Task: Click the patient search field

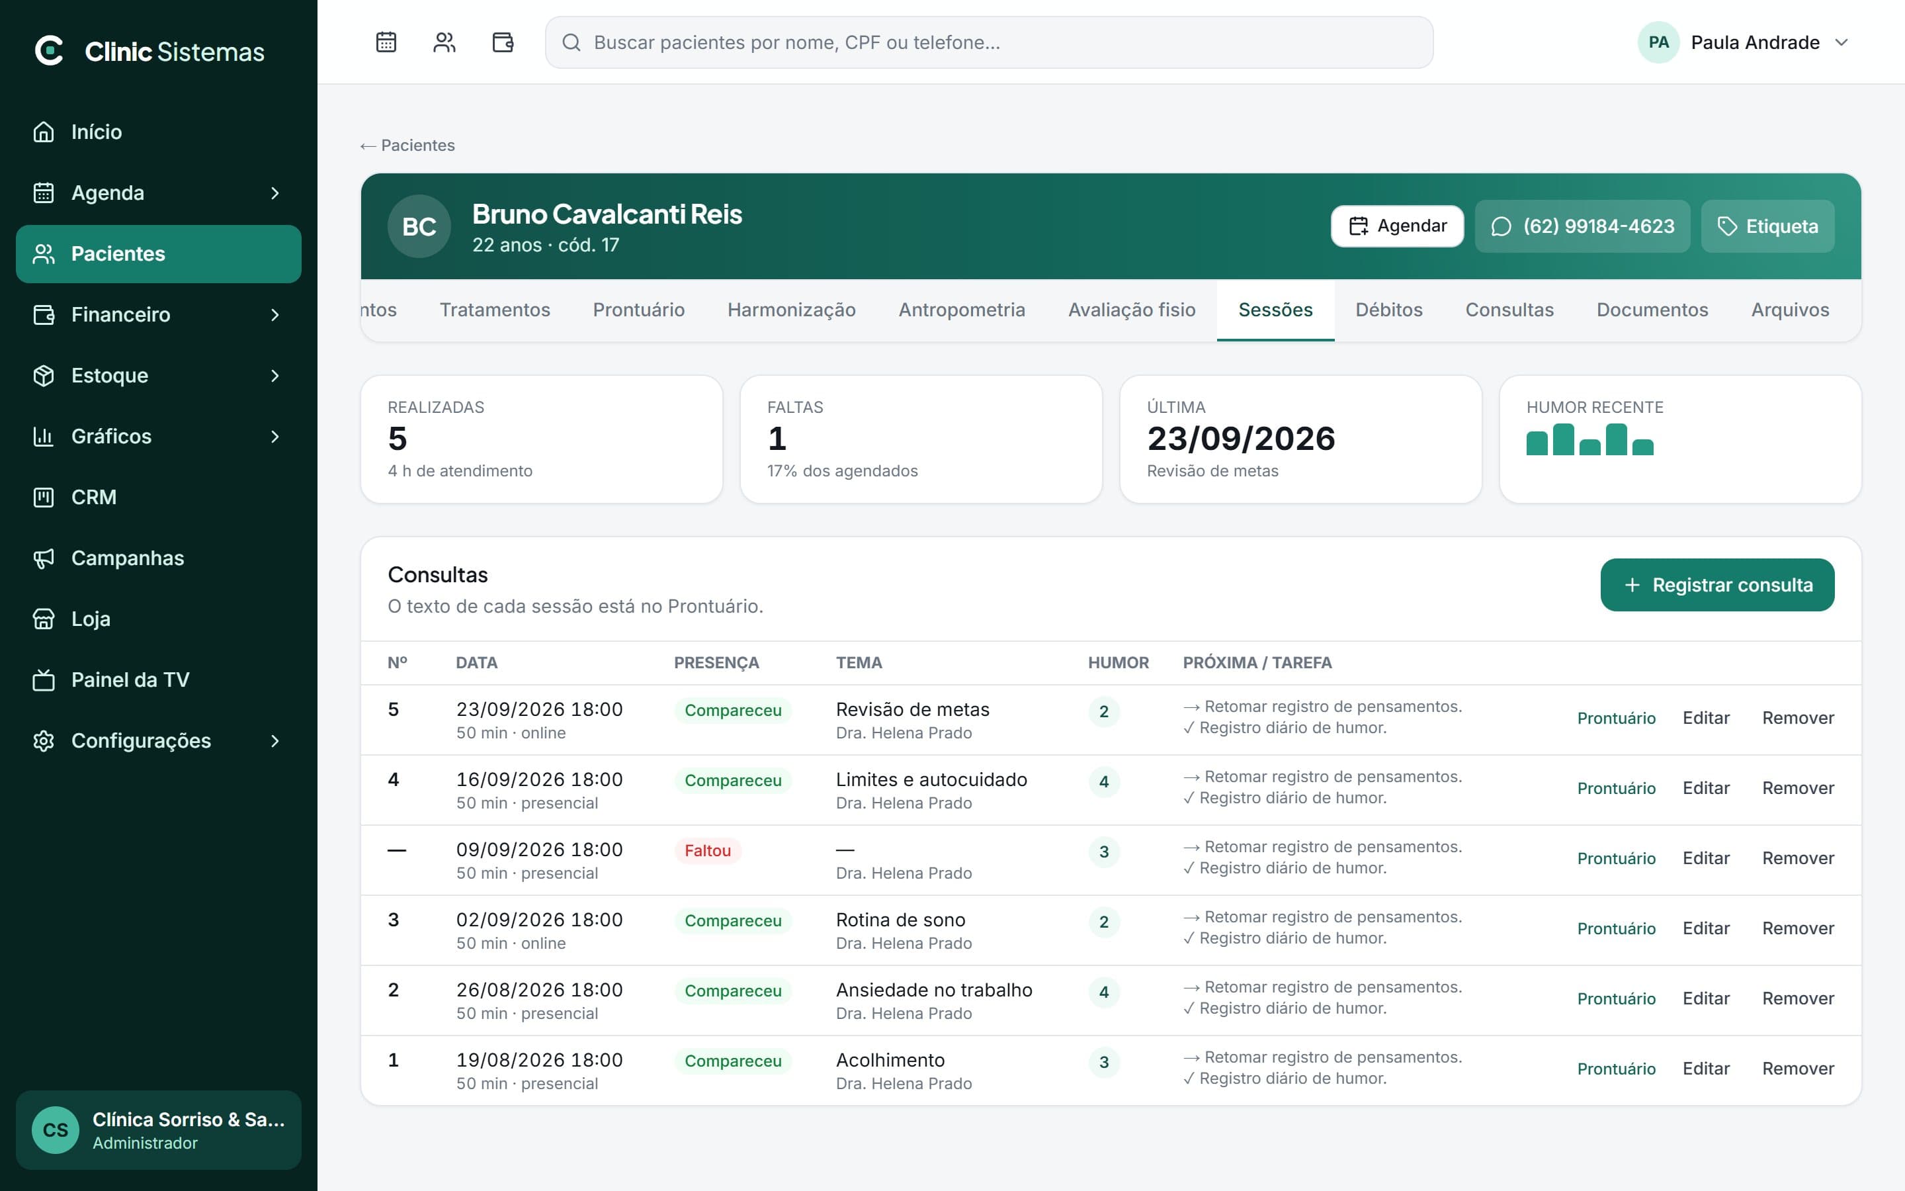Action: [989, 42]
